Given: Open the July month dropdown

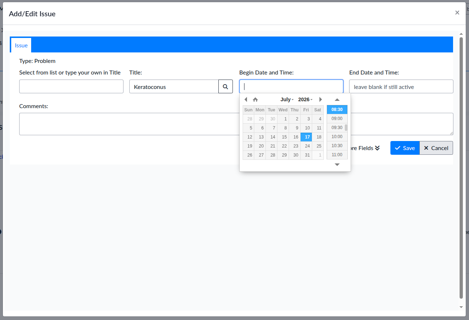Looking at the screenshot, I should pyautogui.click(x=287, y=99).
